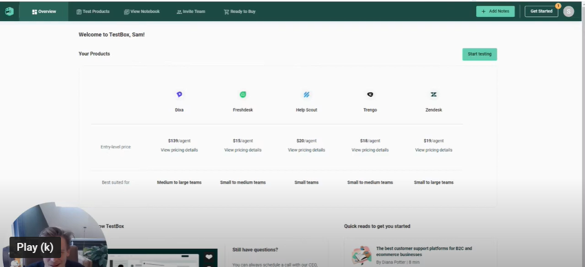Select the Freshdesk product icon

click(243, 95)
